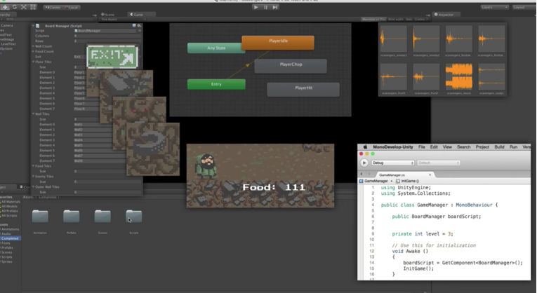Select the Rotate transform tool

(14, 7)
